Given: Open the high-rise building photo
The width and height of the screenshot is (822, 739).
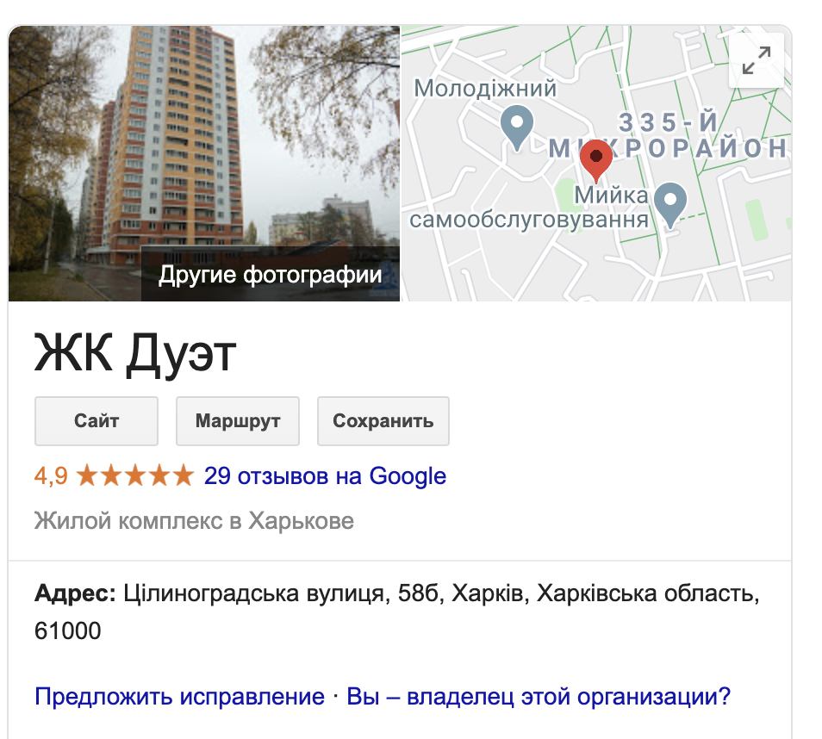Looking at the screenshot, I should pos(204,136).
